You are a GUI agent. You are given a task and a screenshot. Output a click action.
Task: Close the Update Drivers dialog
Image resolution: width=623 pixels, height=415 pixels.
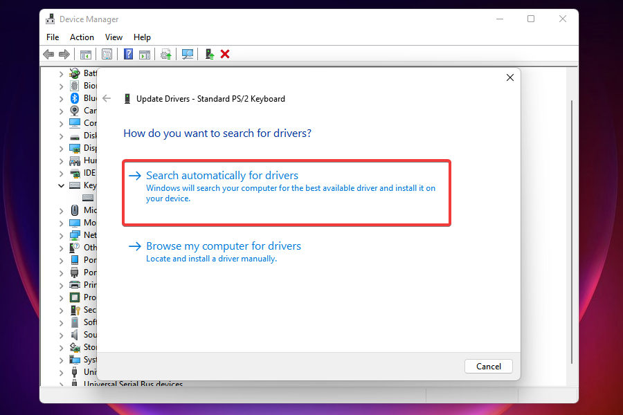510,78
